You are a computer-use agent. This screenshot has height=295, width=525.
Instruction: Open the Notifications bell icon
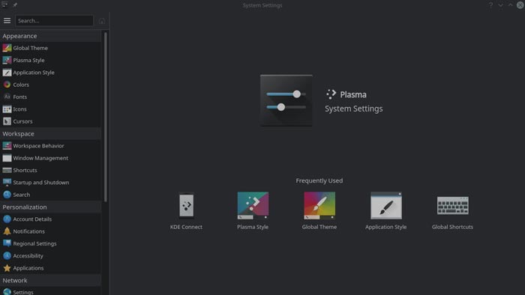[7, 231]
